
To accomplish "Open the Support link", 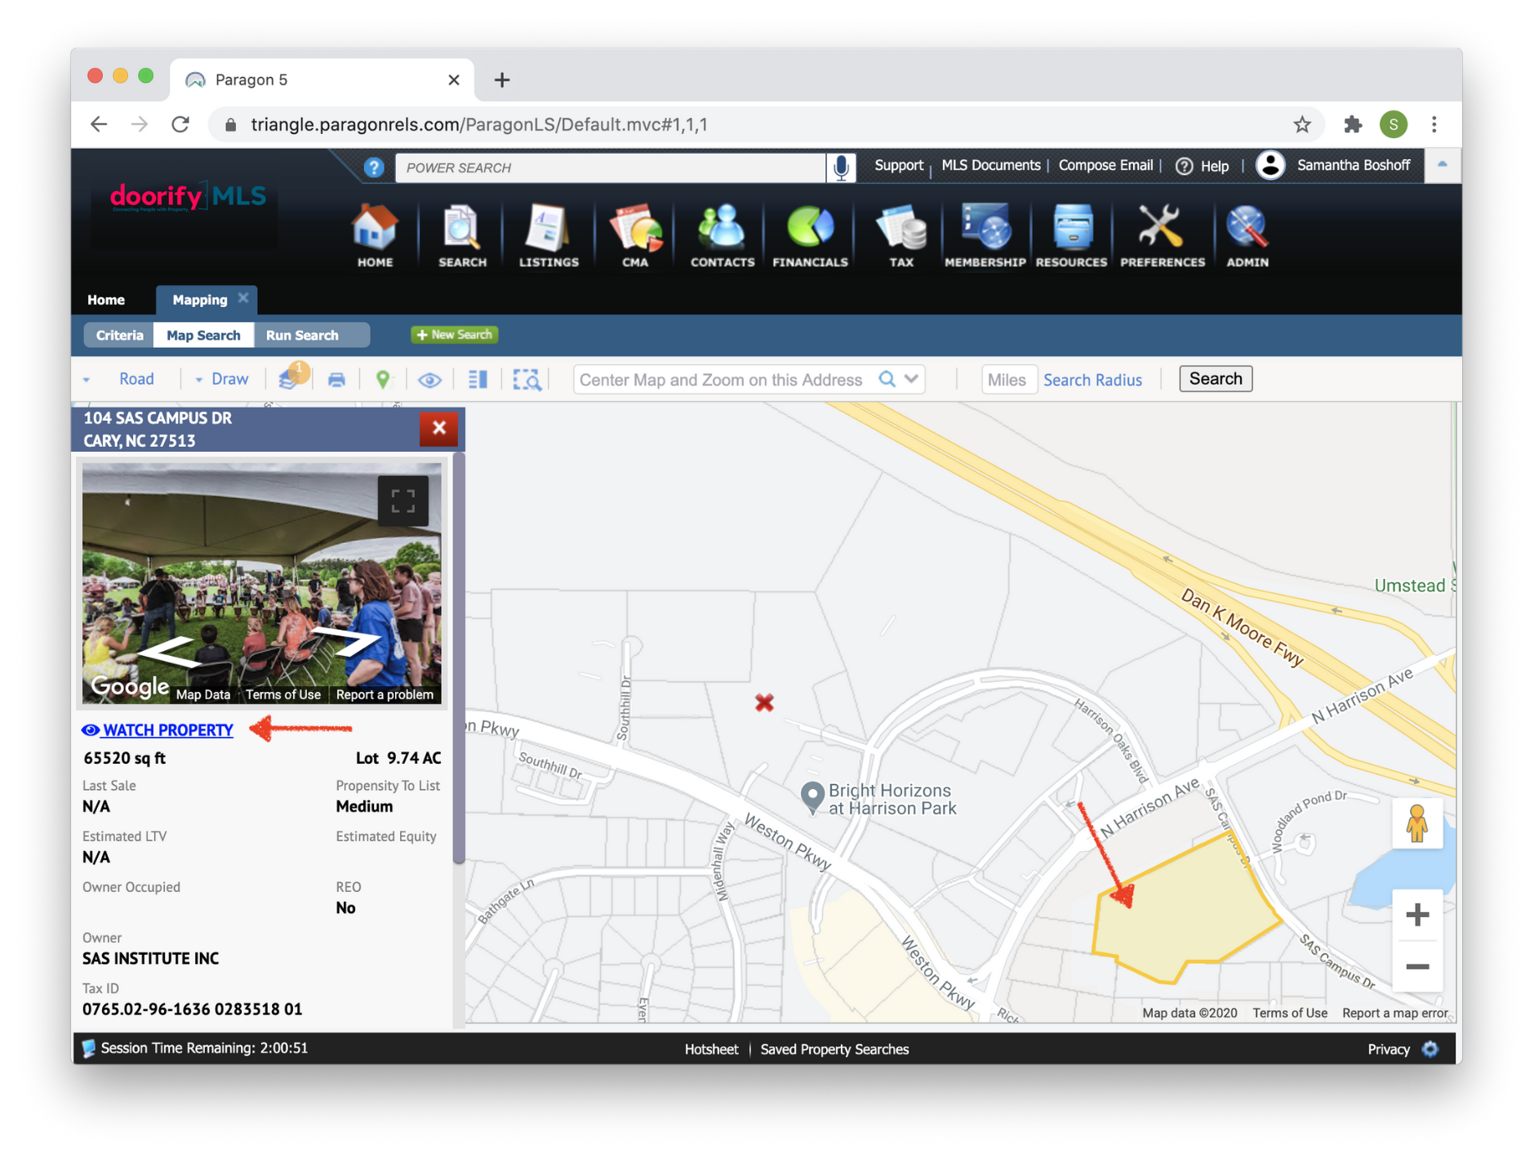I will pos(898,165).
